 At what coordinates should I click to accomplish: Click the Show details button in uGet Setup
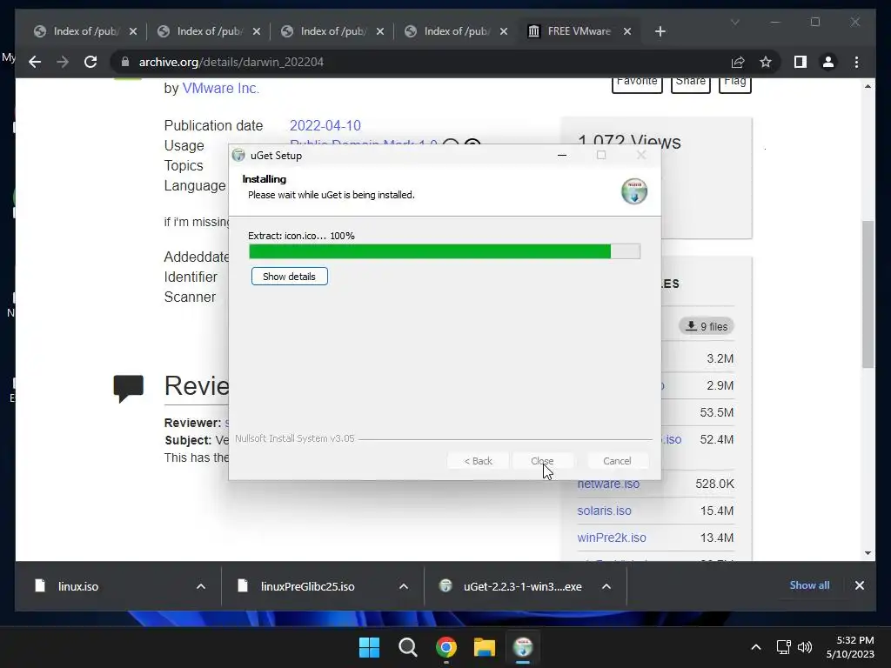coord(289,277)
